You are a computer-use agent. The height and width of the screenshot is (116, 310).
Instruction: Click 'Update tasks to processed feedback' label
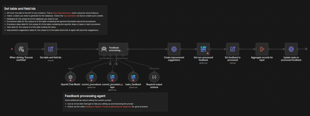point(291,59)
